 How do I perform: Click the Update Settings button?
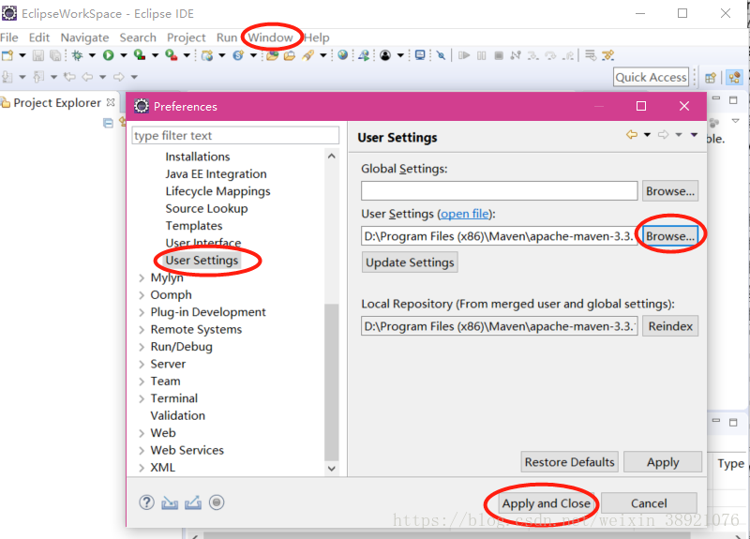point(410,262)
